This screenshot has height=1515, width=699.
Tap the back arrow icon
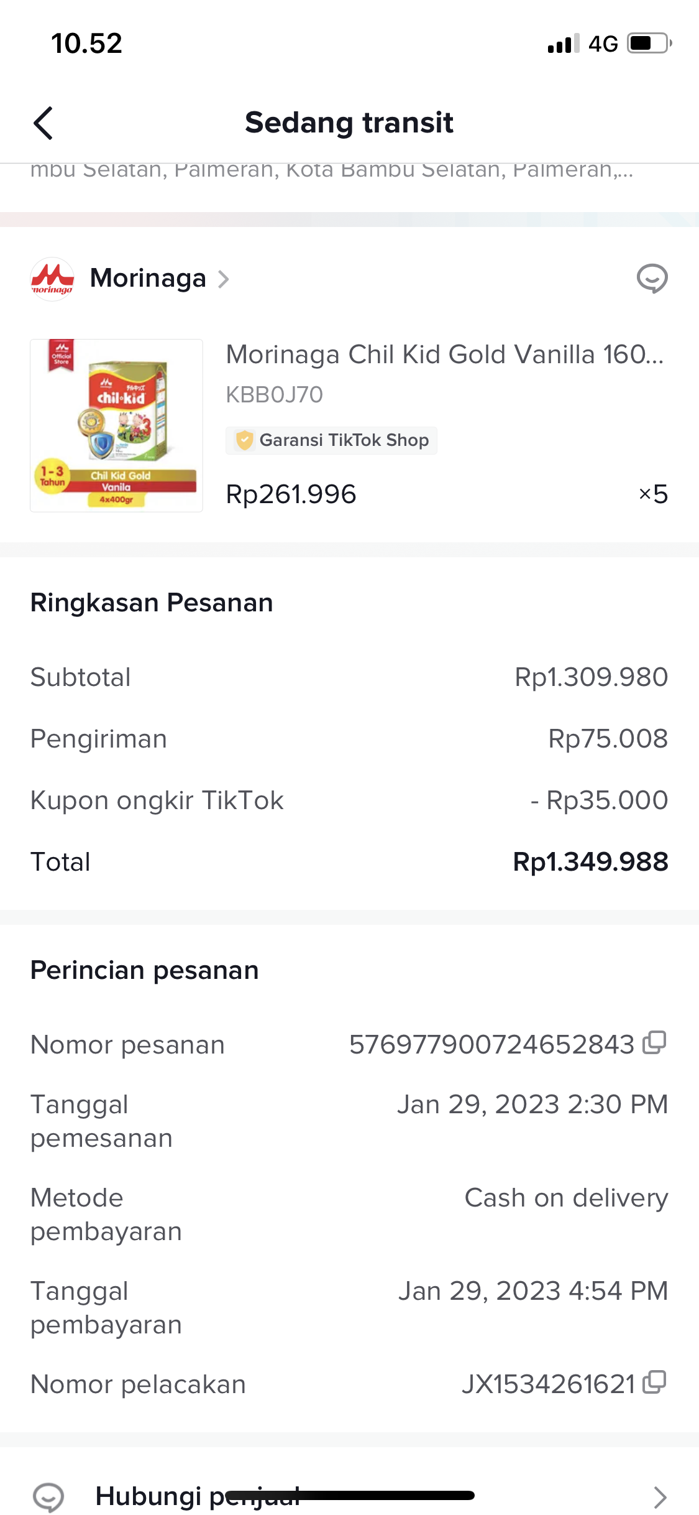tap(43, 123)
